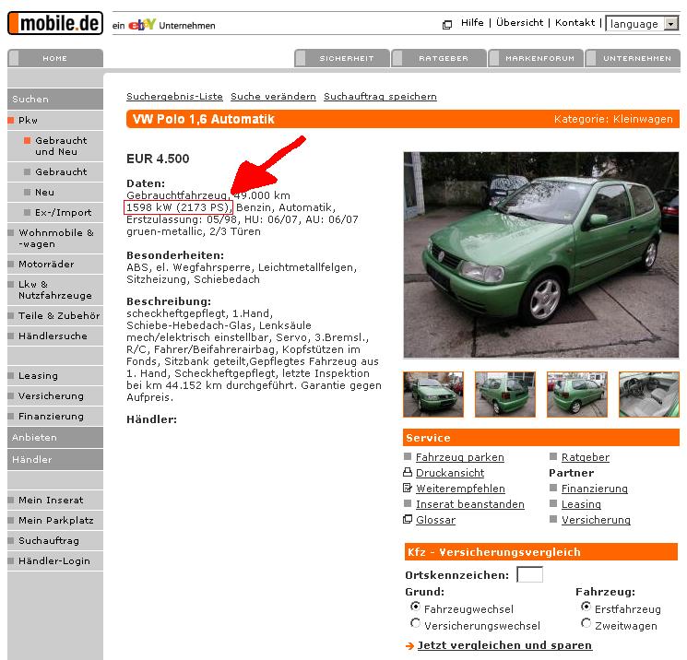Screen dimensions: 687x660
Task: Click Übersicht in the header
Action: tap(520, 23)
